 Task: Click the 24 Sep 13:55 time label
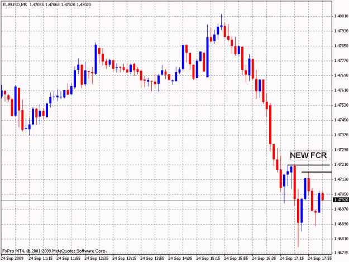(x=152, y=259)
